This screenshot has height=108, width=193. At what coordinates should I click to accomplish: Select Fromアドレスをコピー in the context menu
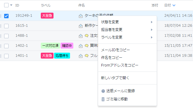(x=127, y=65)
